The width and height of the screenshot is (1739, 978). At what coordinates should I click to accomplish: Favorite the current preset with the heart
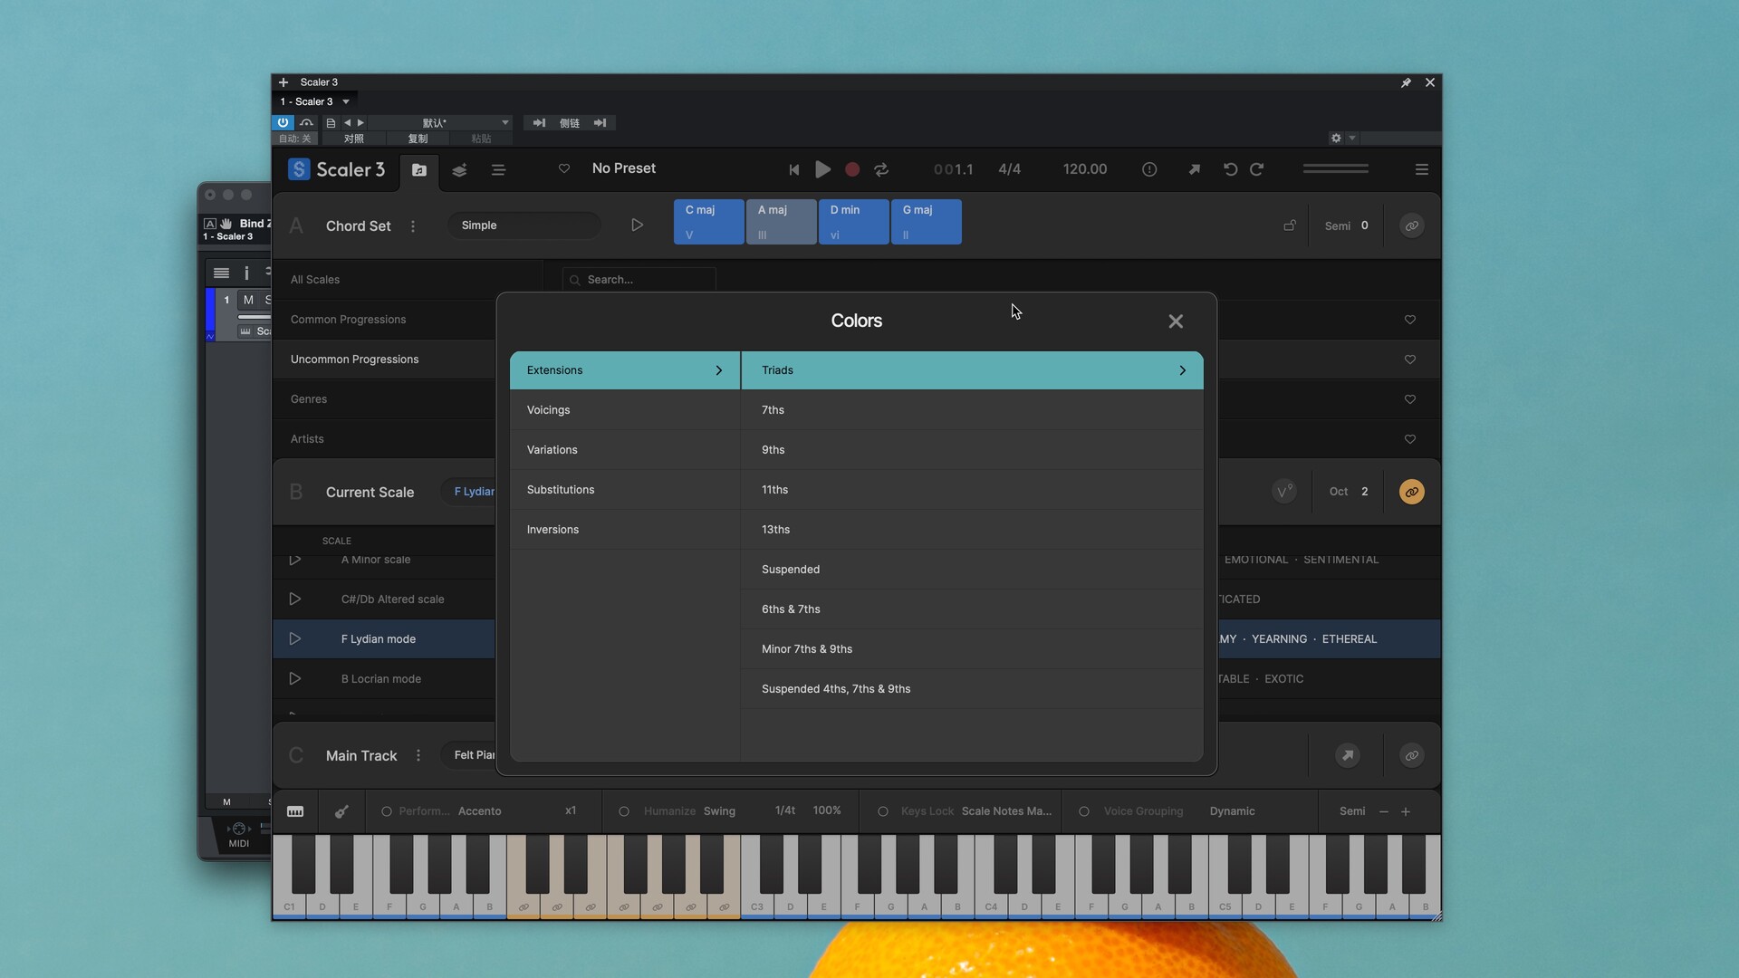point(564,168)
